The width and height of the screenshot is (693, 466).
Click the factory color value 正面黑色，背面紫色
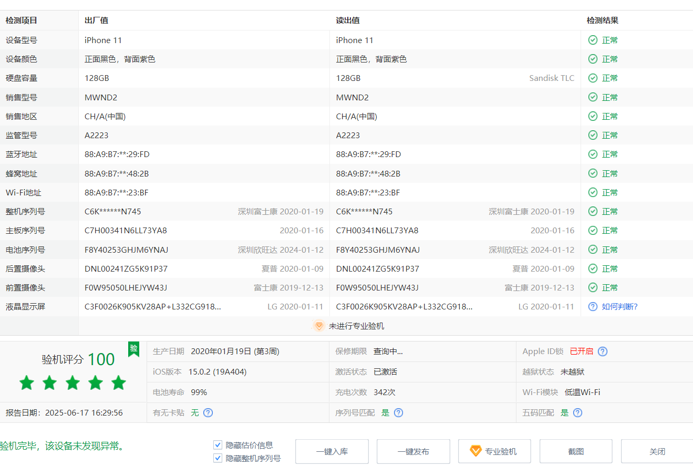pyautogui.click(x=120, y=59)
